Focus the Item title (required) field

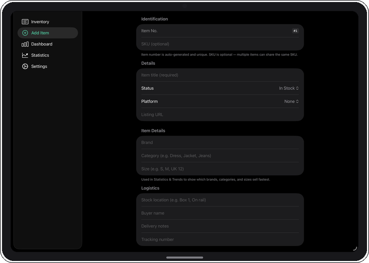coord(220,75)
